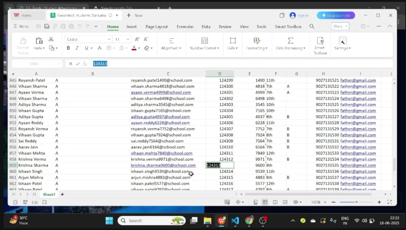This screenshot has width=406, height=230.
Task: Apply strikethrough formatting
Action: point(100,48)
